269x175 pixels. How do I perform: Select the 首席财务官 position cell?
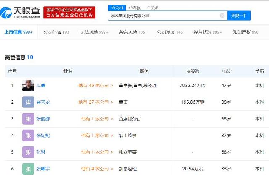pos(130,119)
